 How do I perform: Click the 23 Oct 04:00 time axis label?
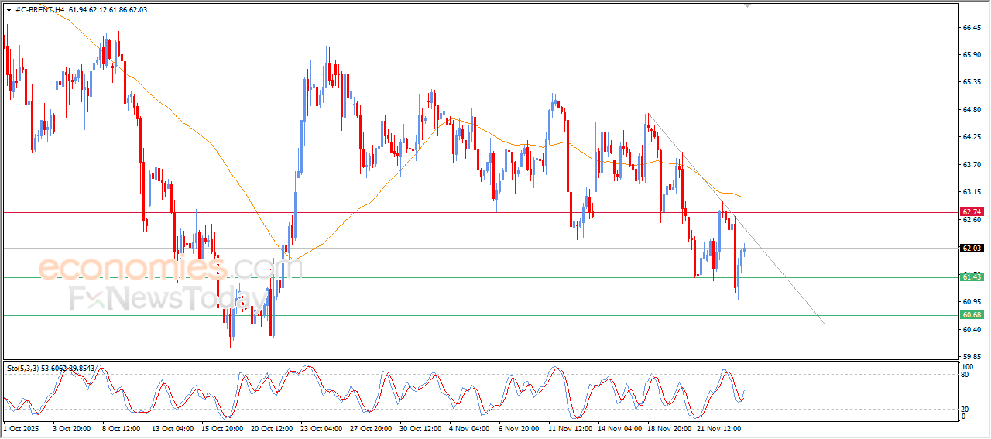click(323, 427)
